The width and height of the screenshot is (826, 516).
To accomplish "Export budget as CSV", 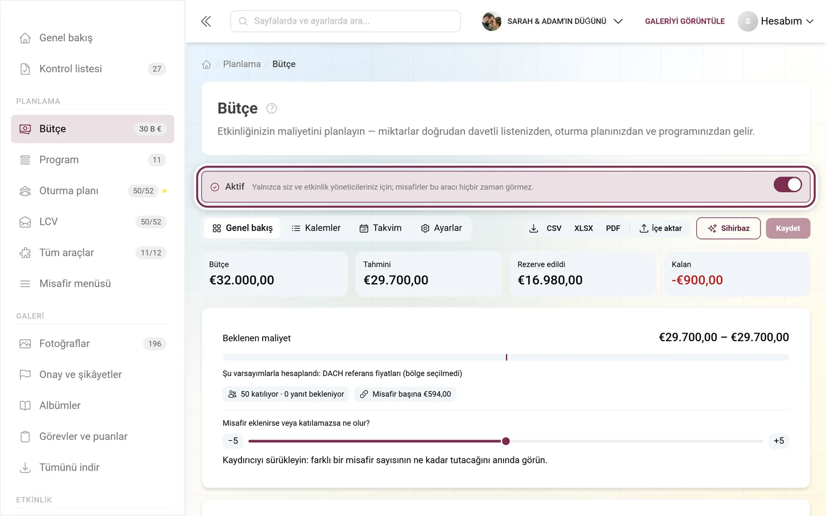I will pyautogui.click(x=554, y=228).
